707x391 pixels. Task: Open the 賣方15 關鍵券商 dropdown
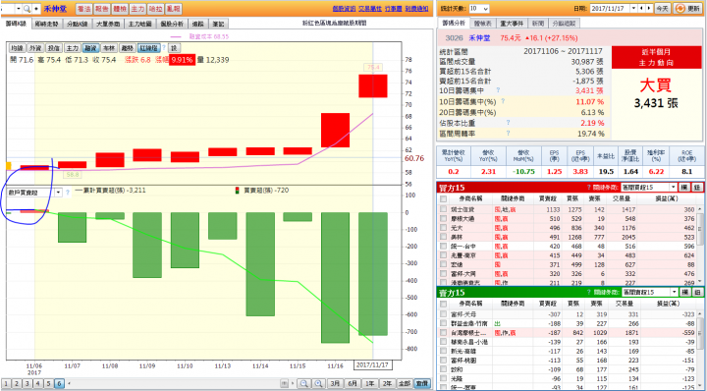pos(649,292)
